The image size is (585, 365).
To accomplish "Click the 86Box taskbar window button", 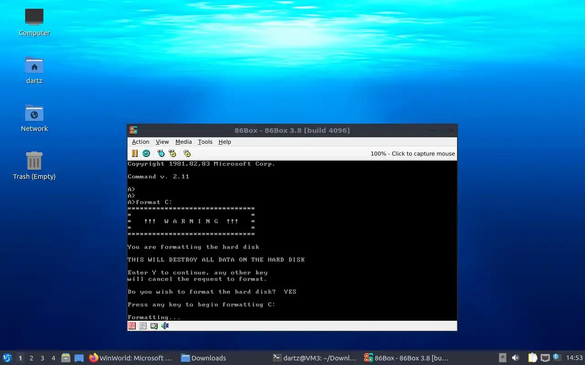I will (x=407, y=358).
